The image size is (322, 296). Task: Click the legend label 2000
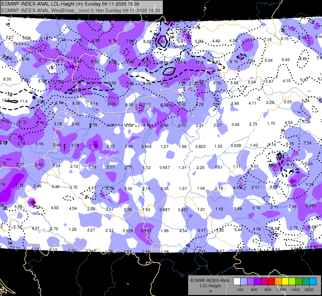tap(309, 290)
